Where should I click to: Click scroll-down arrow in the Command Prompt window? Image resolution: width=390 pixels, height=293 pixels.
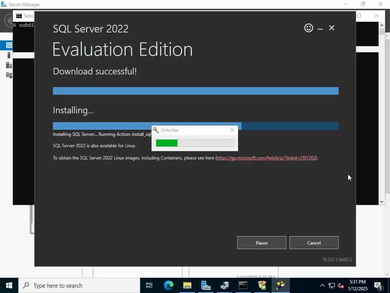click(382, 202)
